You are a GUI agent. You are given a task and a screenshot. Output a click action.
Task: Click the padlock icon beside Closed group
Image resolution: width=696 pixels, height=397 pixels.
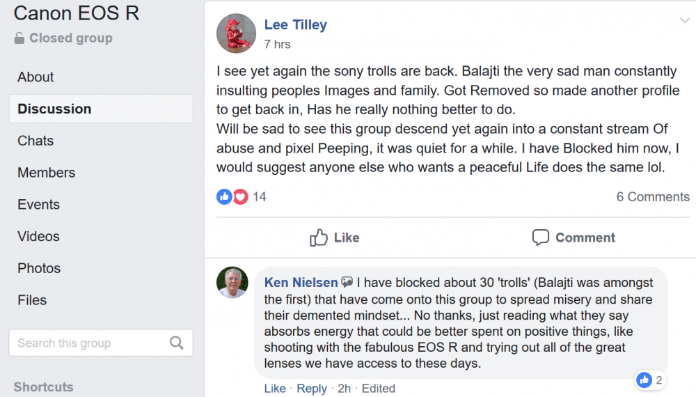pos(19,38)
